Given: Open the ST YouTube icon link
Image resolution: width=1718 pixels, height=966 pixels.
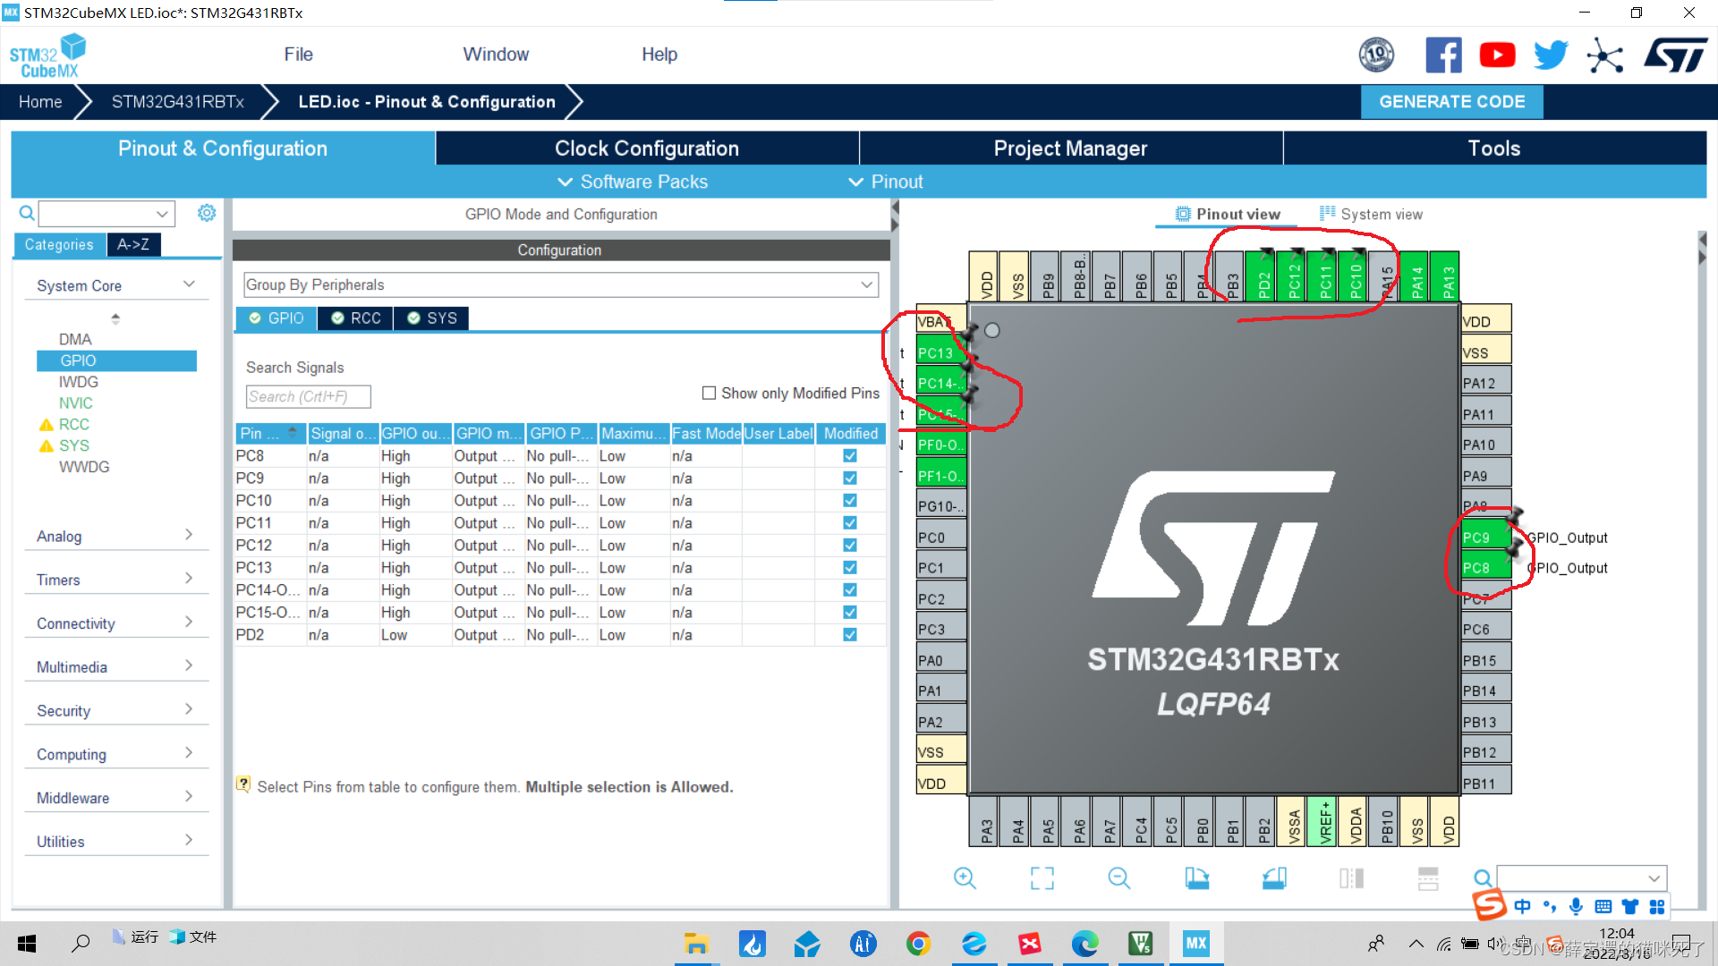Looking at the screenshot, I should coord(1497,55).
